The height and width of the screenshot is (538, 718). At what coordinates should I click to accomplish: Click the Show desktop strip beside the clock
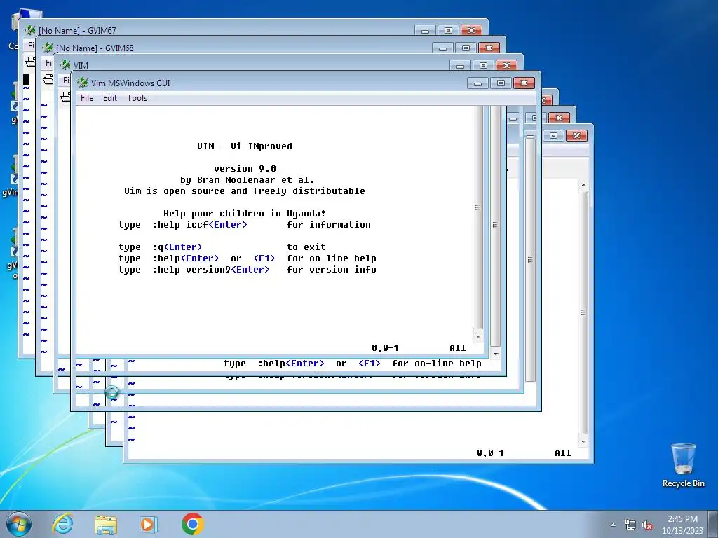tap(713, 524)
